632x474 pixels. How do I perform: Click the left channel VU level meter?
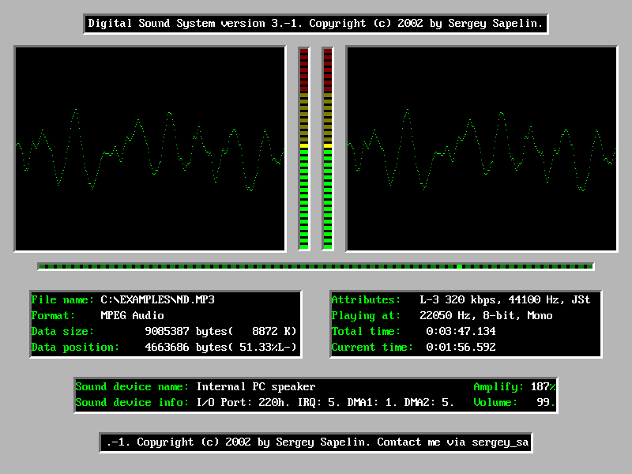(304, 149)
